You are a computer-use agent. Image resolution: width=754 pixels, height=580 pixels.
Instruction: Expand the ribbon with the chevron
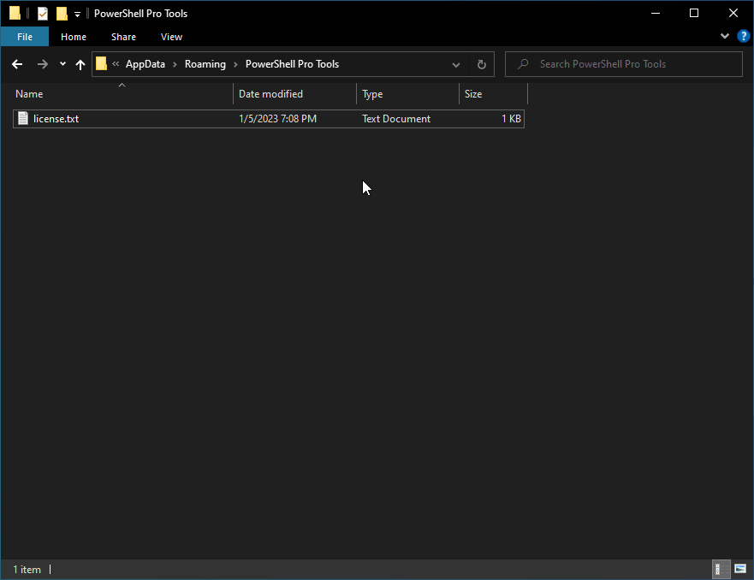(x=725, y=36)
